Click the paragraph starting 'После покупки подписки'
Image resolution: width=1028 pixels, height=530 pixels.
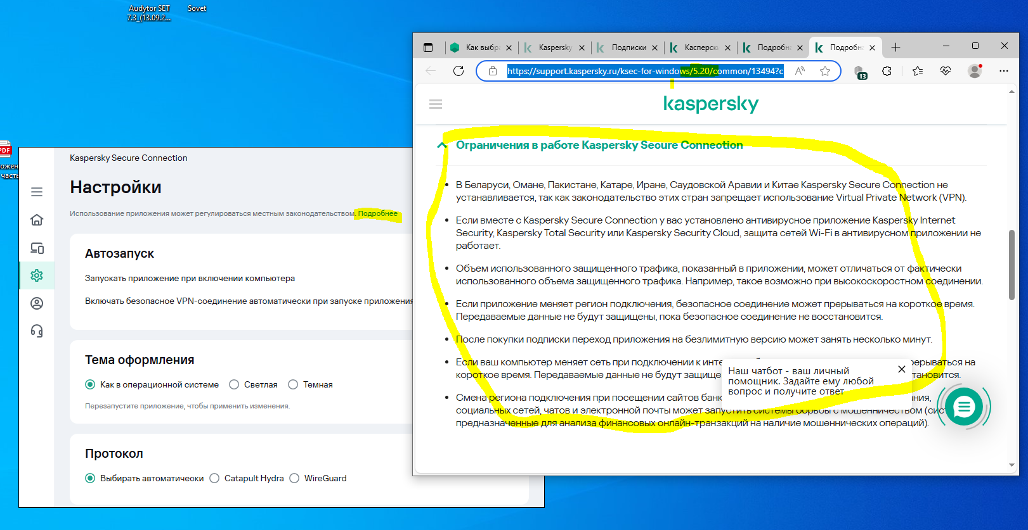coord(694,339)
